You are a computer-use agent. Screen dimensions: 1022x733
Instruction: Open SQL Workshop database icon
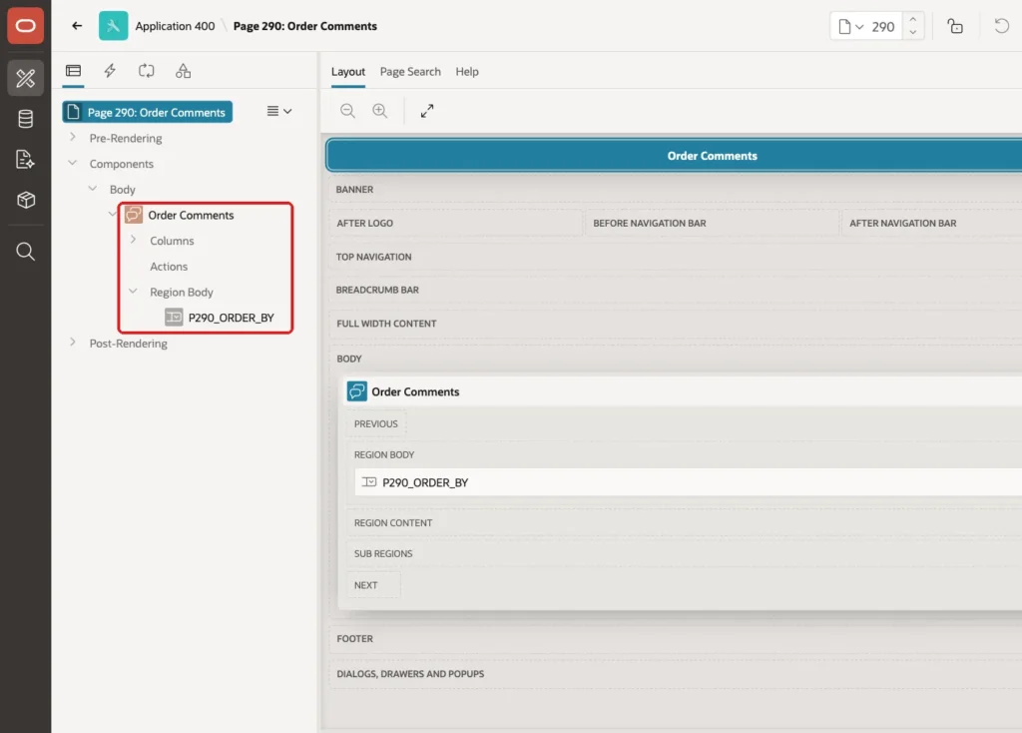pyautogui.click(x=25, y=119)
